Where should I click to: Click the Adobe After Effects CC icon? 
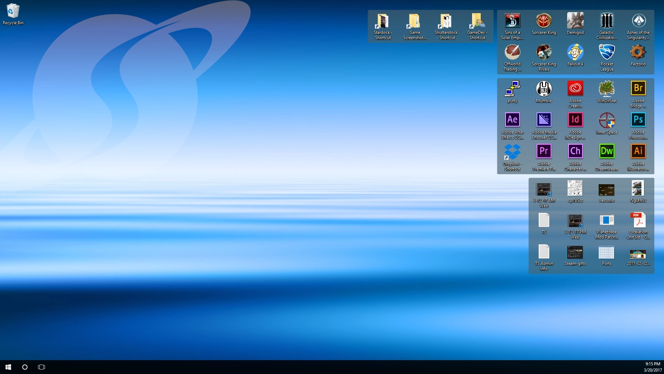pos(512,120)
